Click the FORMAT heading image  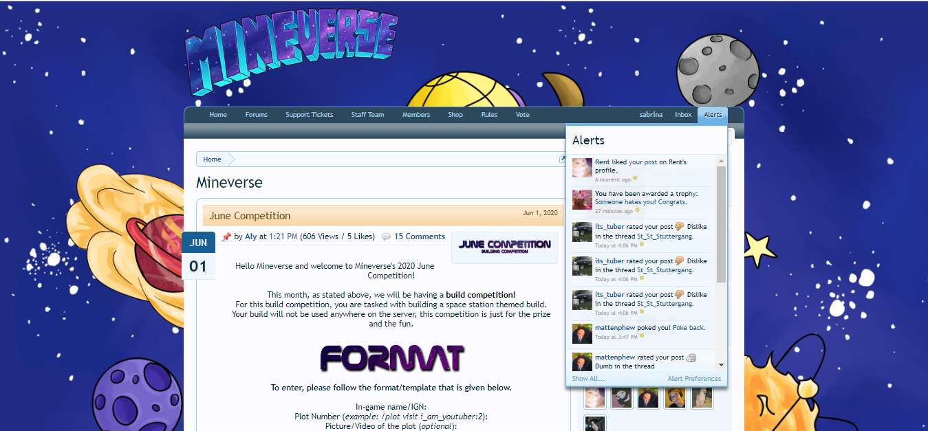click(392, 358)
